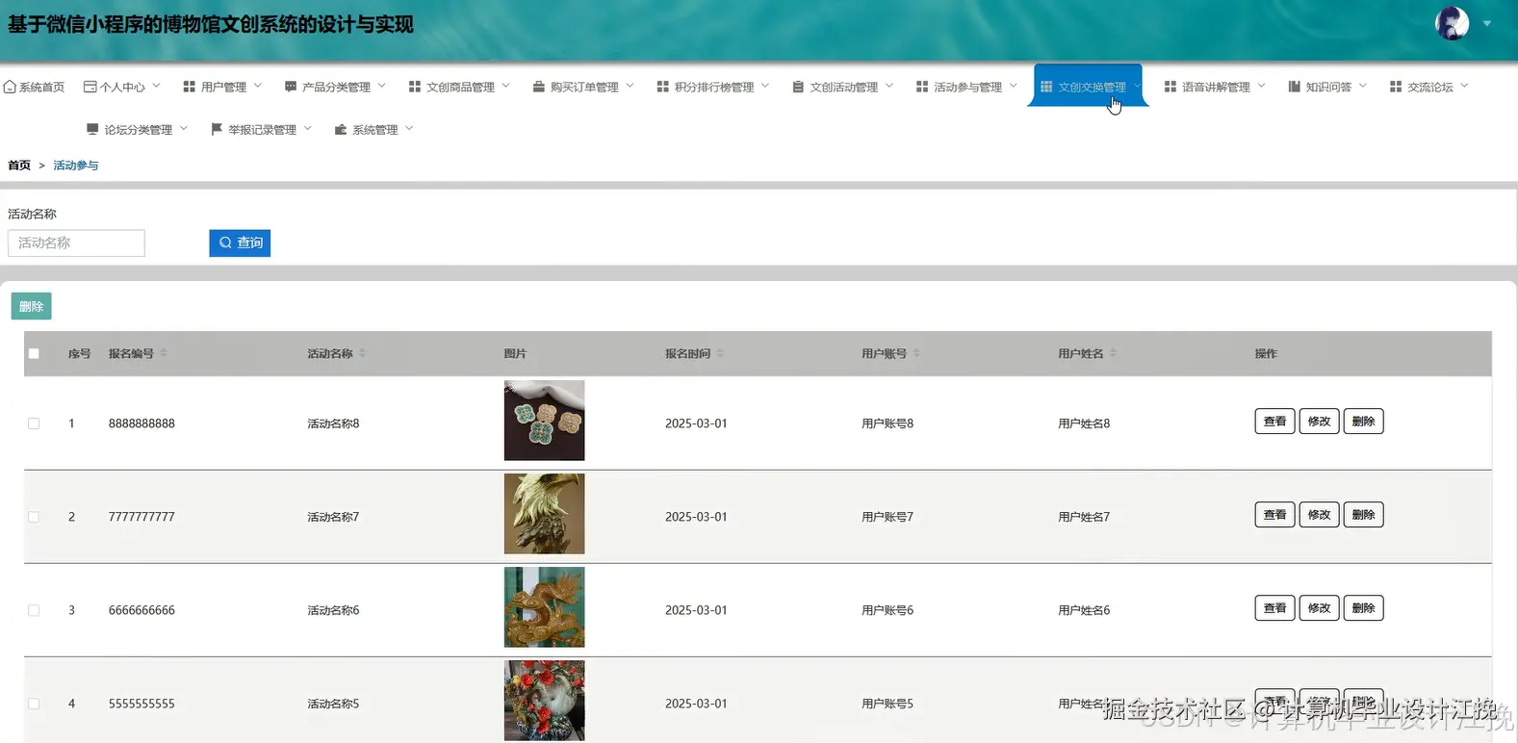The image size is (1518, 743).
Task: Click the clipboard icon of 文创活动管理
Action: click(x=798, y=87)
